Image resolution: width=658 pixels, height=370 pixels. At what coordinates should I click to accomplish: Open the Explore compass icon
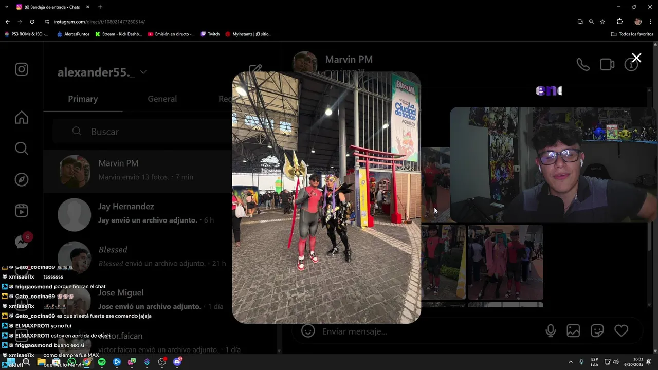coord(22,180)
